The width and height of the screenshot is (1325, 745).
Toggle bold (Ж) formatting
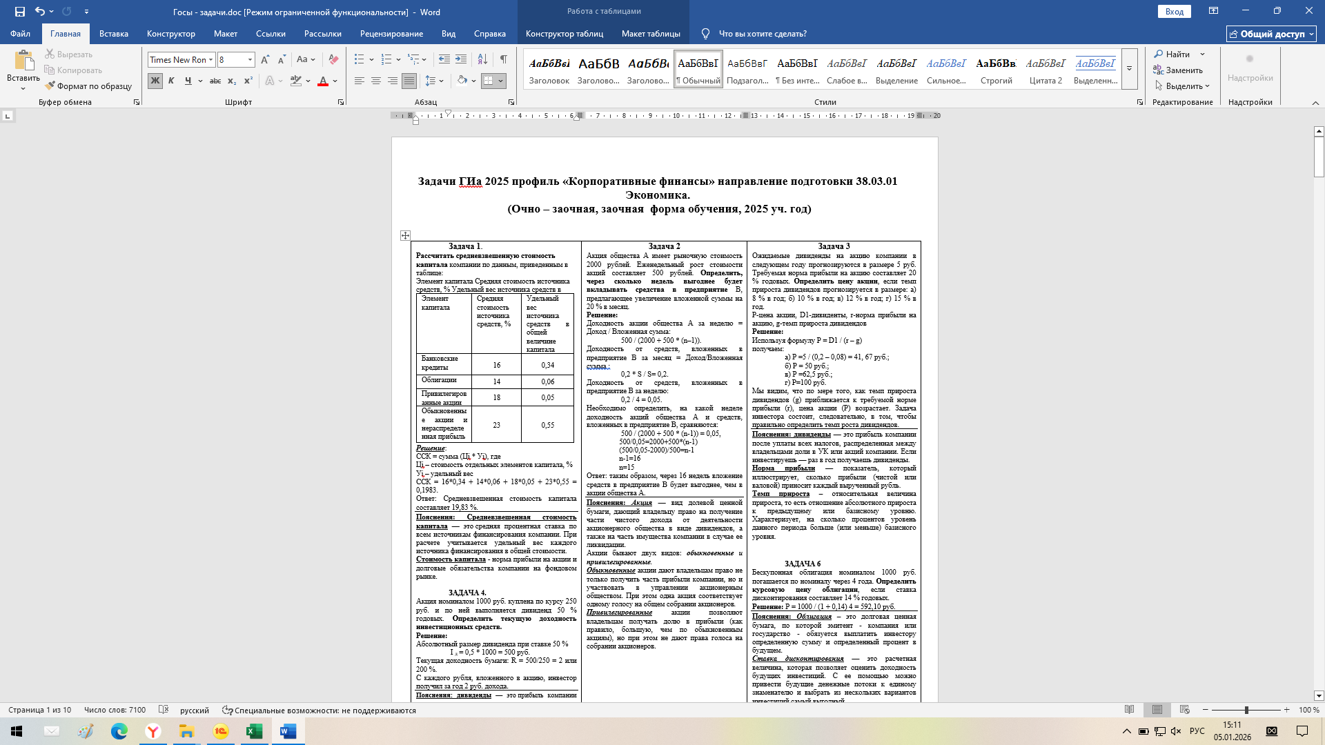tap(155, 81)
